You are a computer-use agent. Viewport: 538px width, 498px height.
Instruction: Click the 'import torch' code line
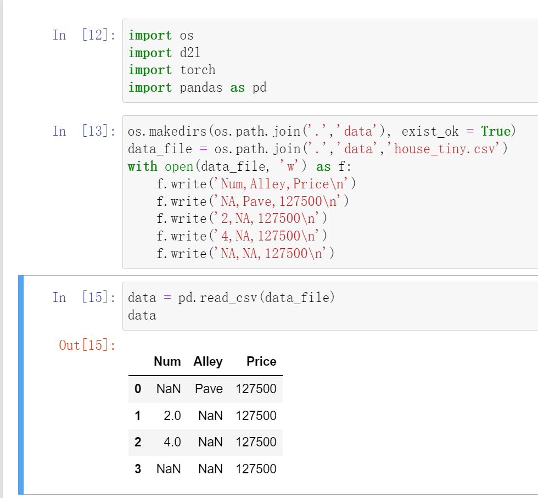tap(172, 70)
